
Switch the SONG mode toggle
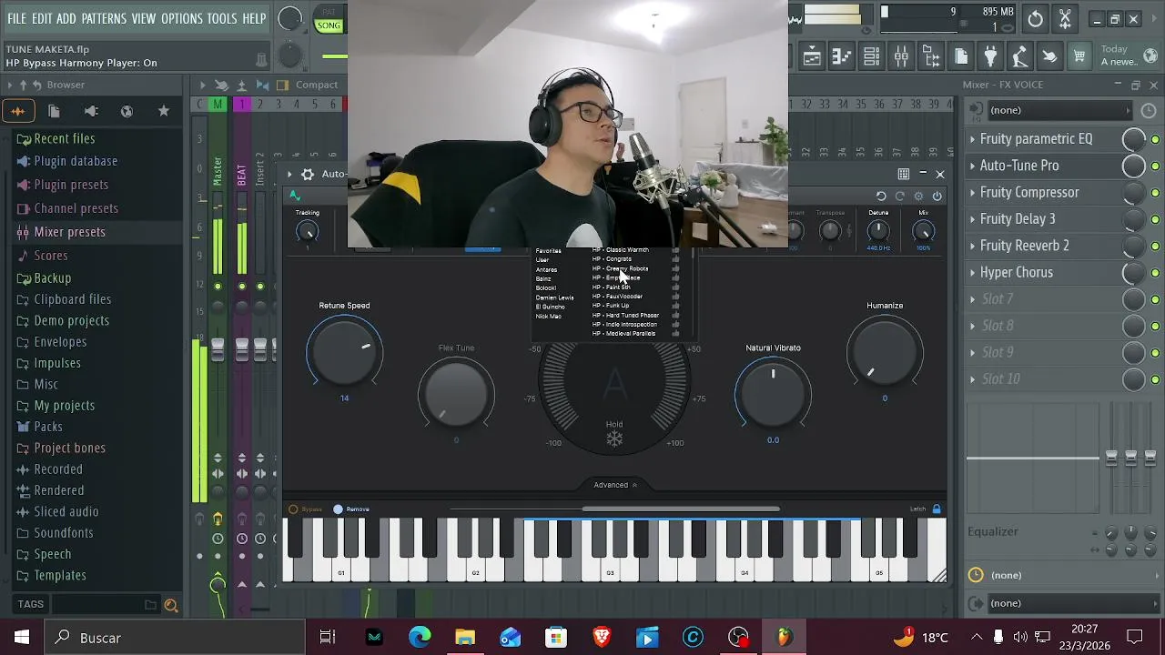[329, 25]
